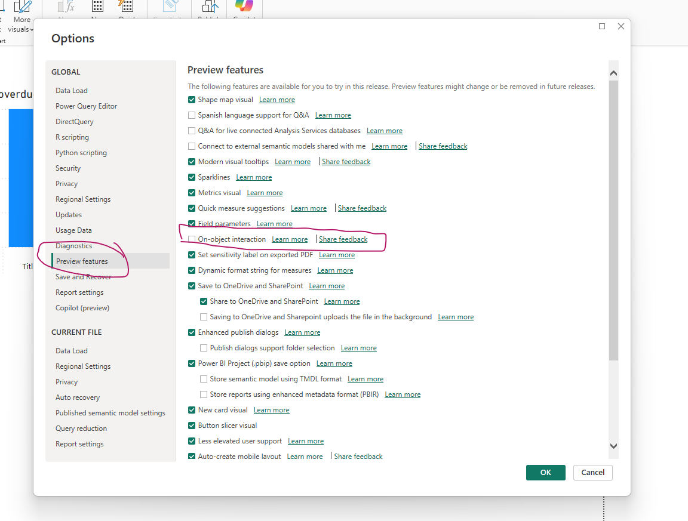Screen dimensions: 688x521
Task: Close the Options dialog with X
Action: tap(621, 26)
